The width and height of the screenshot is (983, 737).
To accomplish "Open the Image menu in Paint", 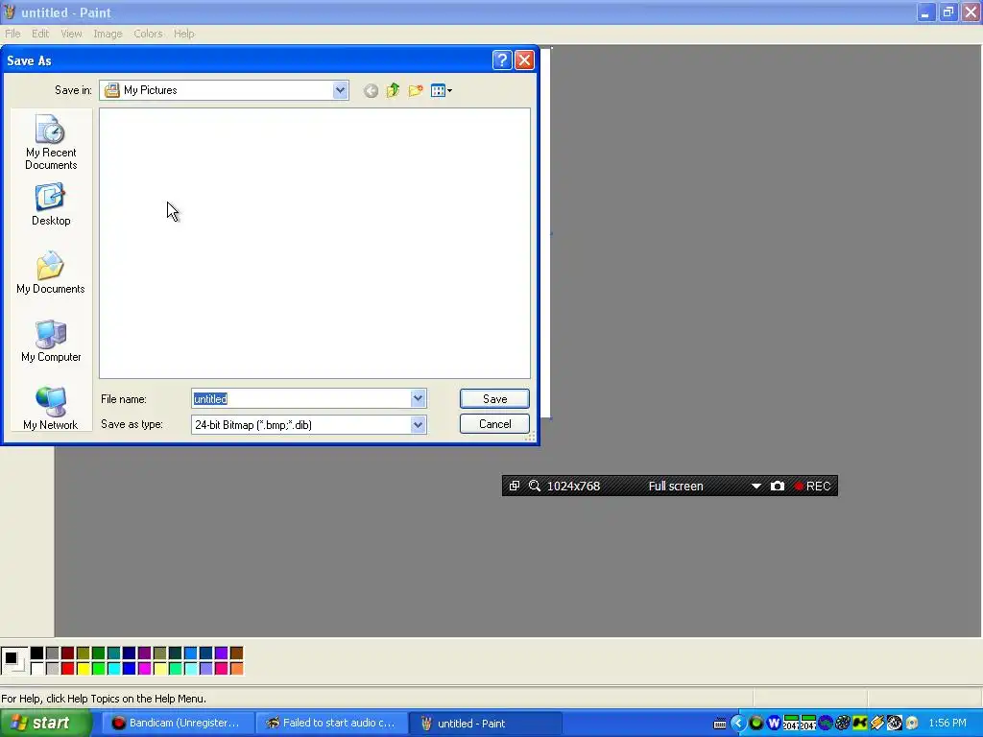I will pyautogui.click(x=108, y=34).
